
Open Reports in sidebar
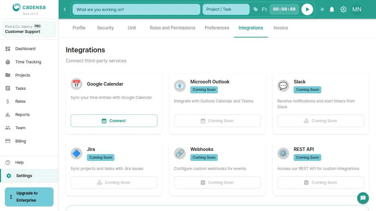click(x=29, y=115)
